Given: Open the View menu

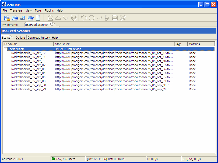Looking at the screenshot, I should point(29,10).
